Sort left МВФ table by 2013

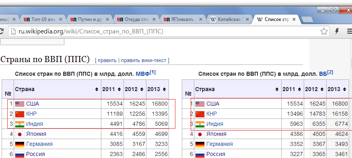click(164, 89)
